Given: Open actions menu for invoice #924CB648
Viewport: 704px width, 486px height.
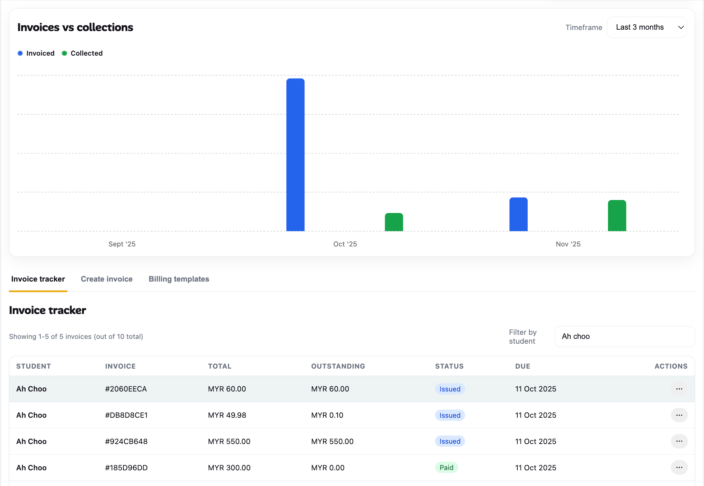Looking at the screenshot, I should (x=679, y=441).
